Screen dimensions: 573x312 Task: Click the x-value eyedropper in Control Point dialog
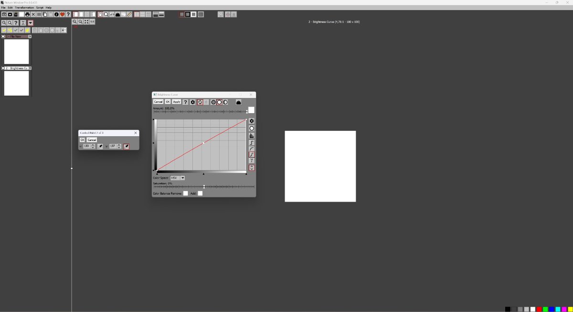100,146
